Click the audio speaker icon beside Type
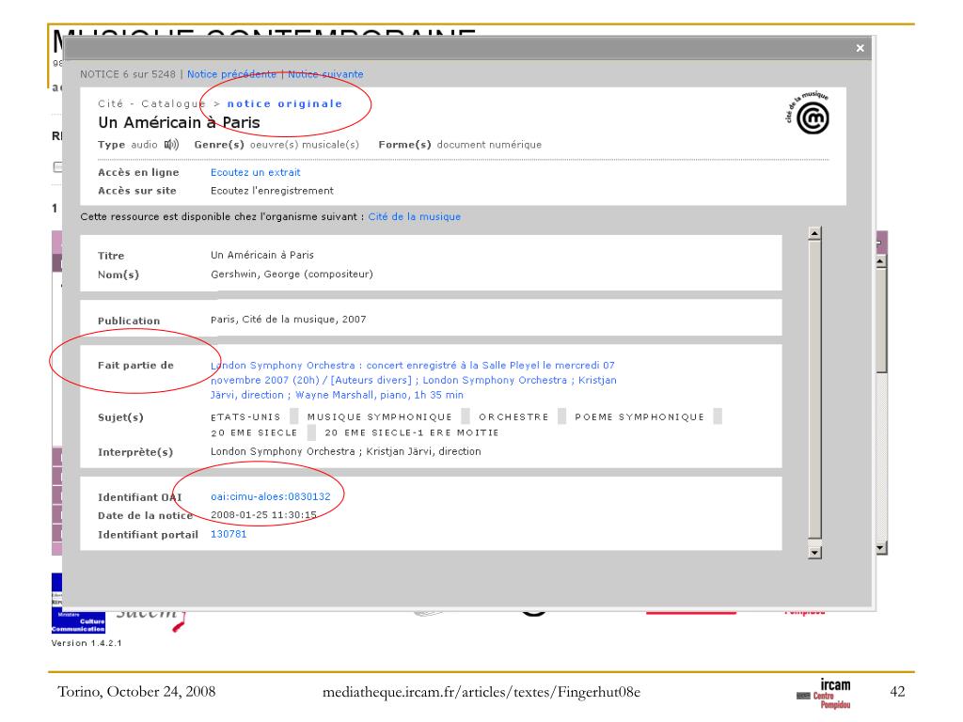Image resolution: width=963 pixels, height=722 pixels. pyautogui.click(x=171, y=144)
